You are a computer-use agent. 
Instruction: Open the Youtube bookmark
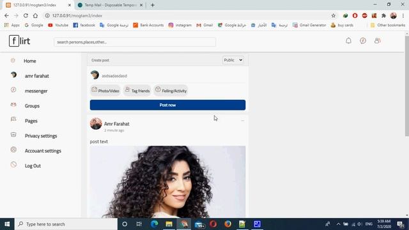[58, 25]
